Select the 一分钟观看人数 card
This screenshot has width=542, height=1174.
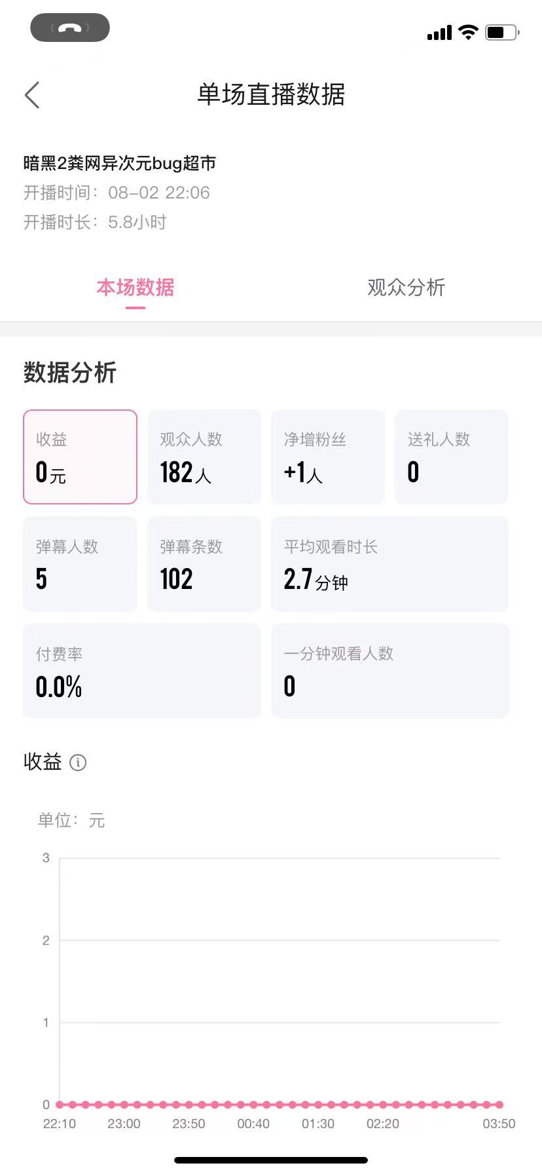(x=390, y=670)
